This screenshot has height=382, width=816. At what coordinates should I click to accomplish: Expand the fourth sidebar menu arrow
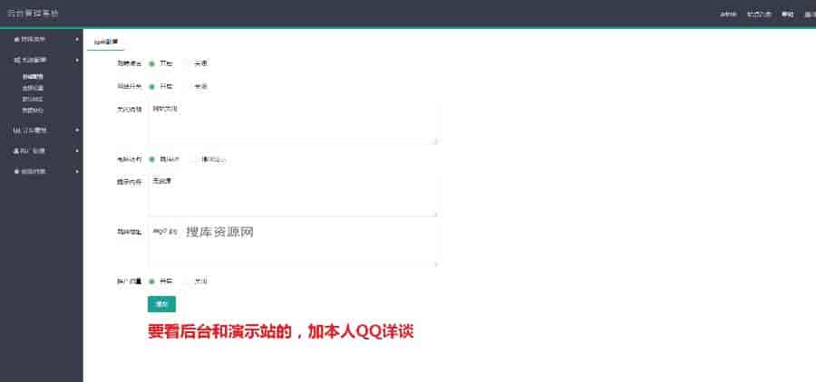click(x=77, y=151)
